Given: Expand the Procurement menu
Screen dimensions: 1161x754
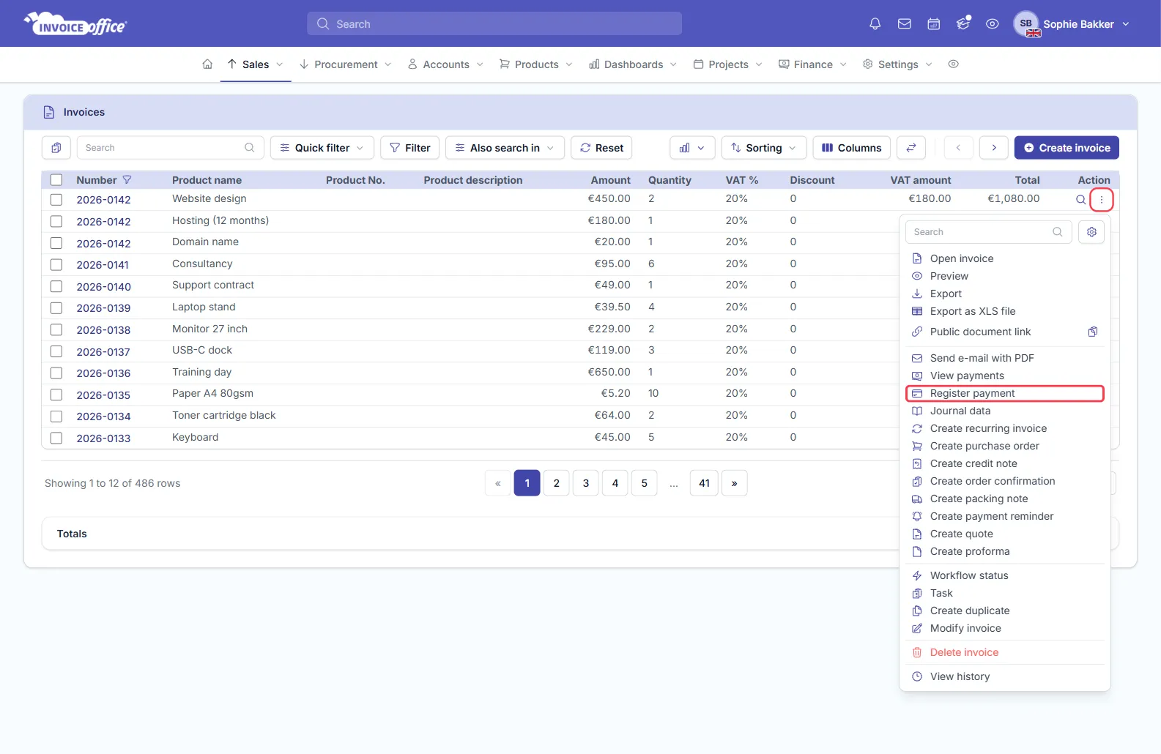Looking at the screenshot, I should coord(345,64).
